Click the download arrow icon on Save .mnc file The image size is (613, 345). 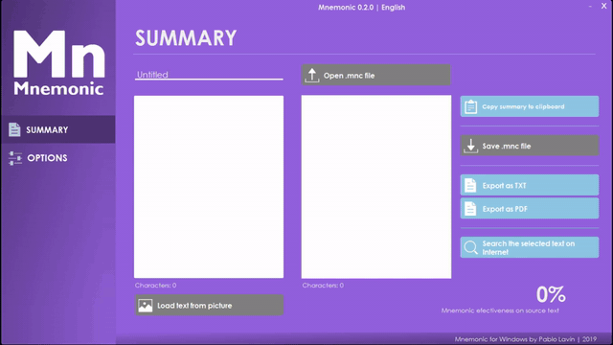[470, 146]
